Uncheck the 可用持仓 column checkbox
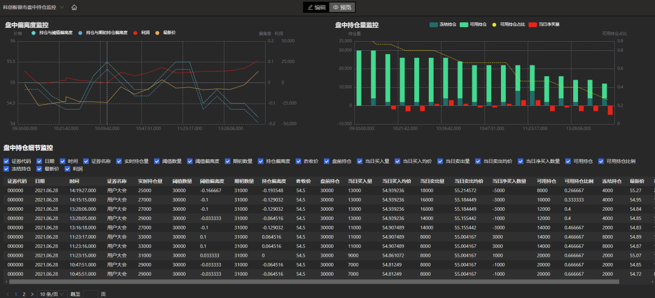The width and height of the screenshot is (655, 298). coord(568,161)
